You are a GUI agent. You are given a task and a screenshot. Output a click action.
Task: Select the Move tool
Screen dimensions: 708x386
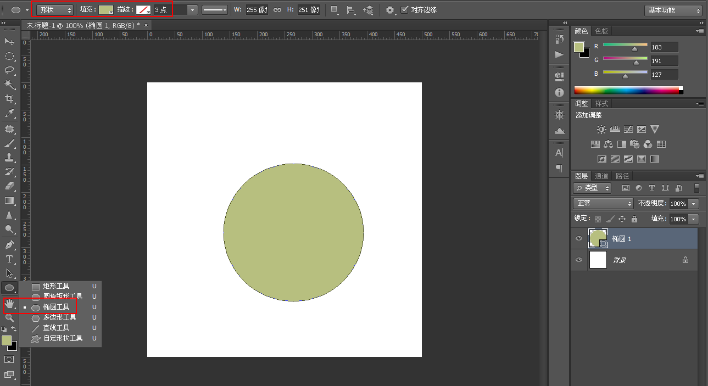(x=9, y=41)
